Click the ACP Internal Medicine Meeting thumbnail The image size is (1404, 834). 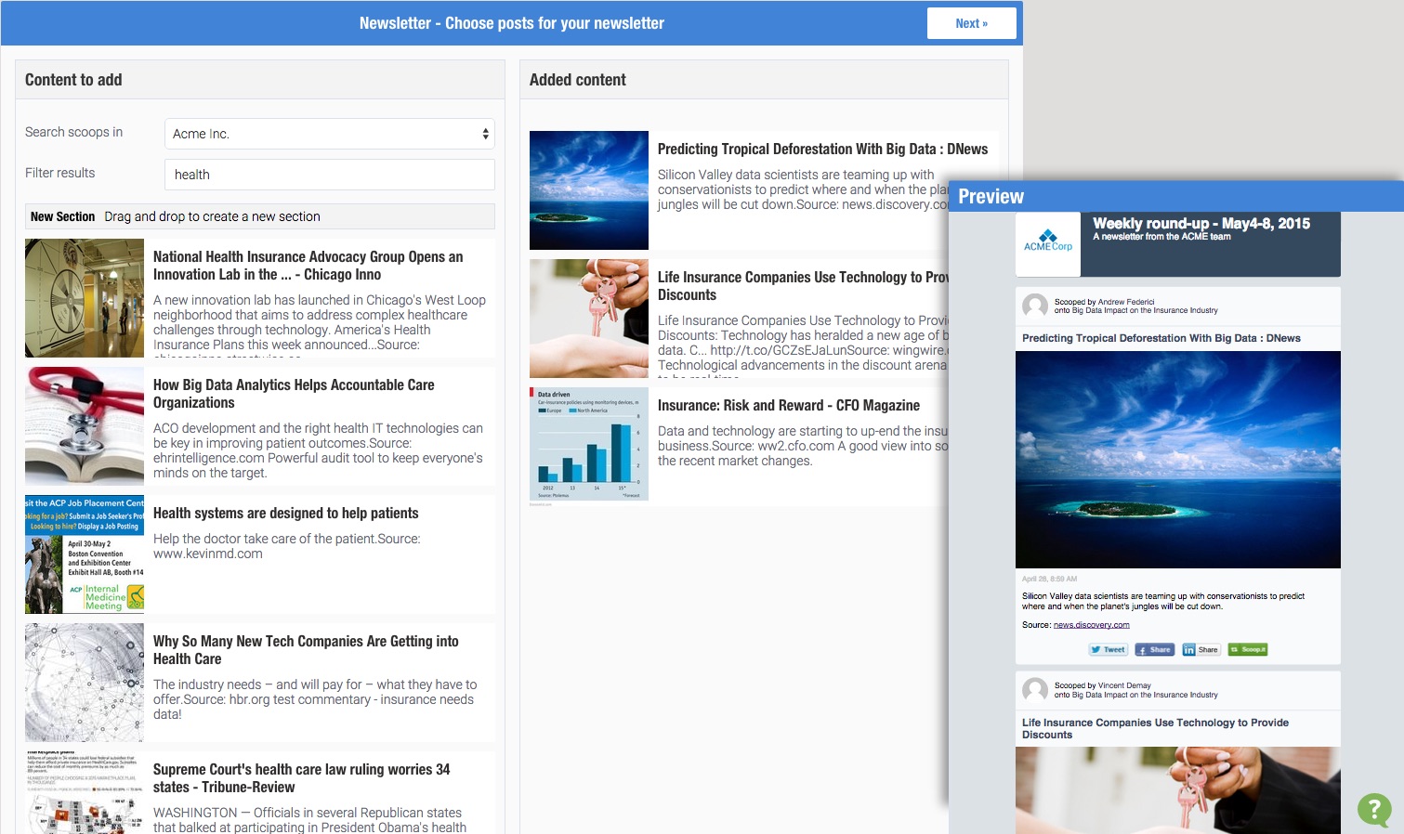coord(85,554)
